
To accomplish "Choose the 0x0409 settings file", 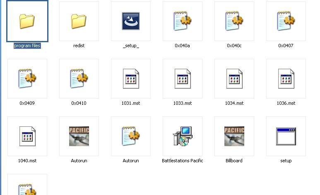I will pyautogui.click(x=27, y=79).
